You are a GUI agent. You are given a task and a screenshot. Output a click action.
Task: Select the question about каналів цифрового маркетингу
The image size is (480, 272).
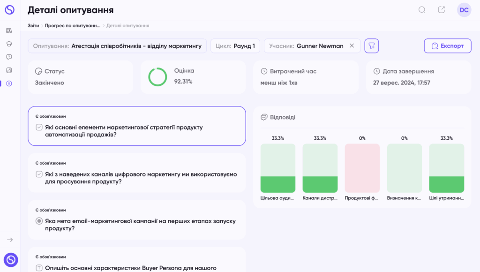pos(137,173)
